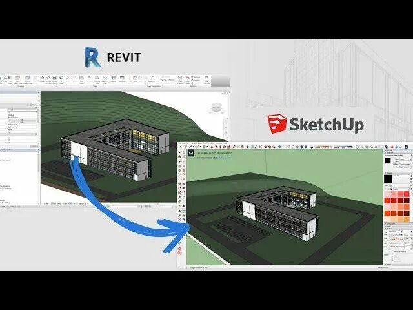
Task: Open material library dropdown in Materials panel
Action: (x=401, y=189)
